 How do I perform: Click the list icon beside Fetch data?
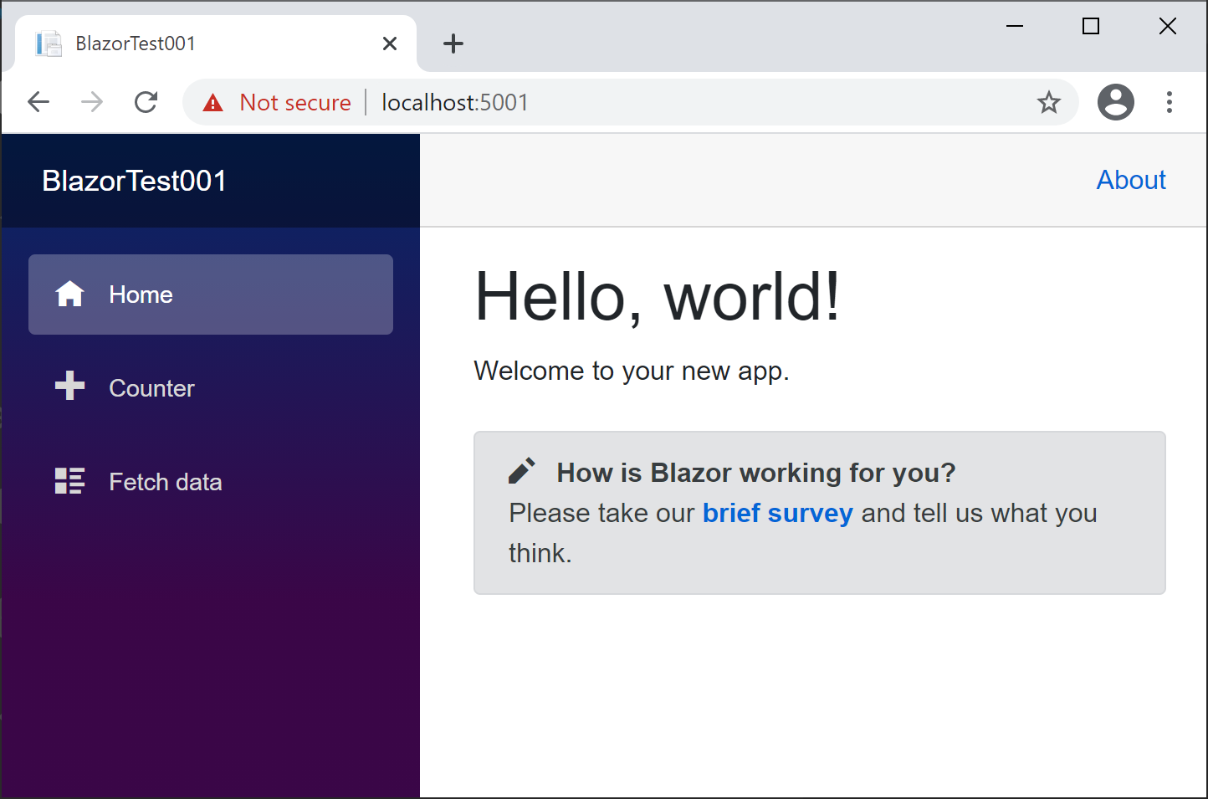pyautogui.click(x=69, y=481)
